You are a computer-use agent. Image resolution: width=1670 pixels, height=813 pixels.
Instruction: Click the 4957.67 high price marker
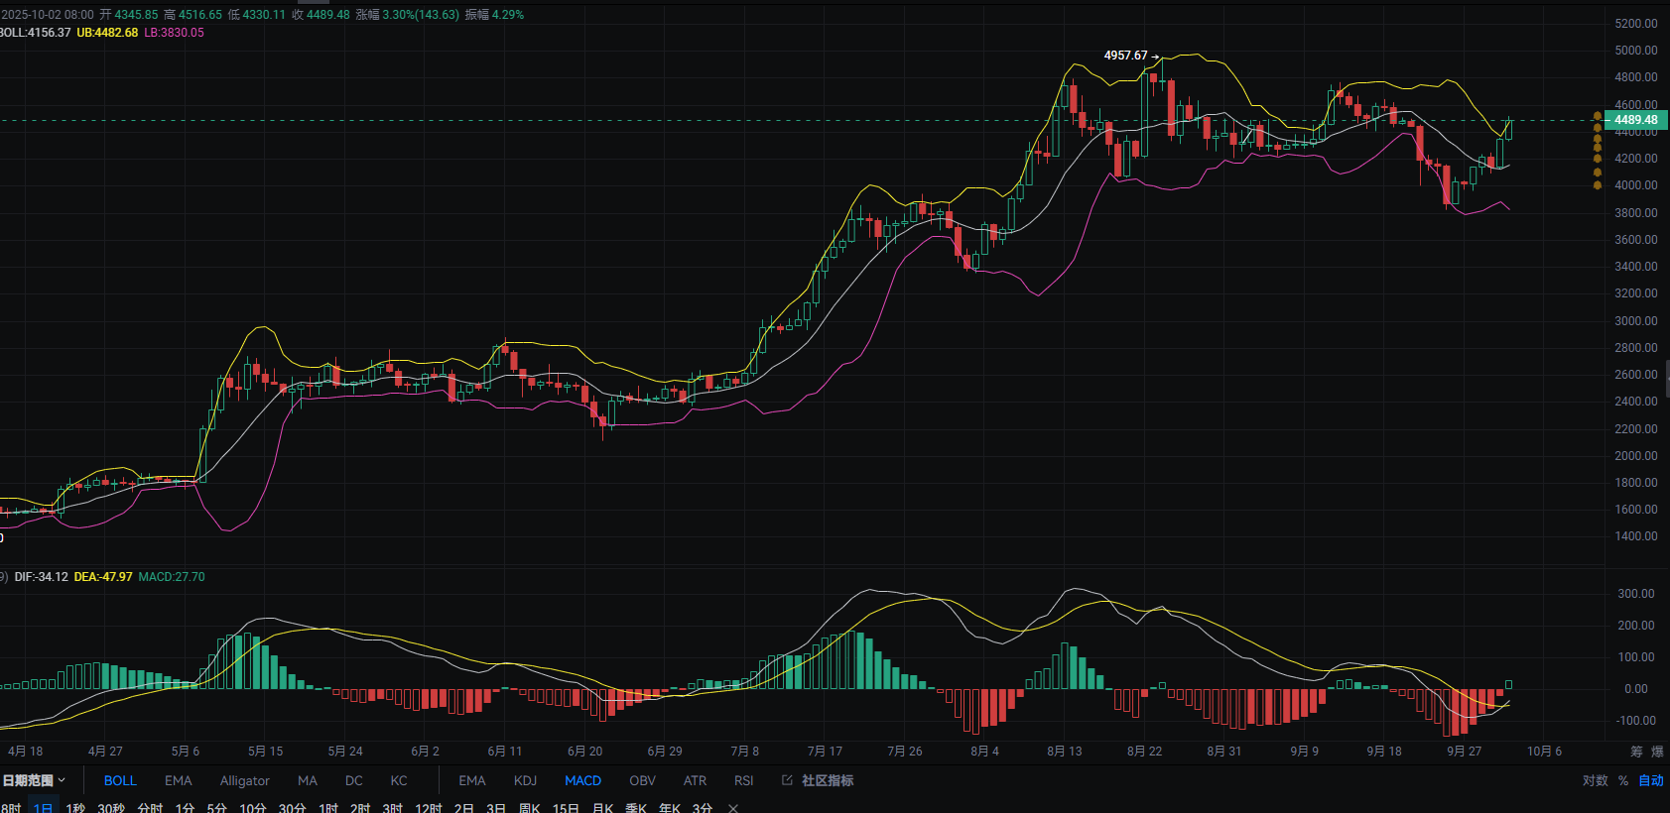click(x=1125, y=56)
